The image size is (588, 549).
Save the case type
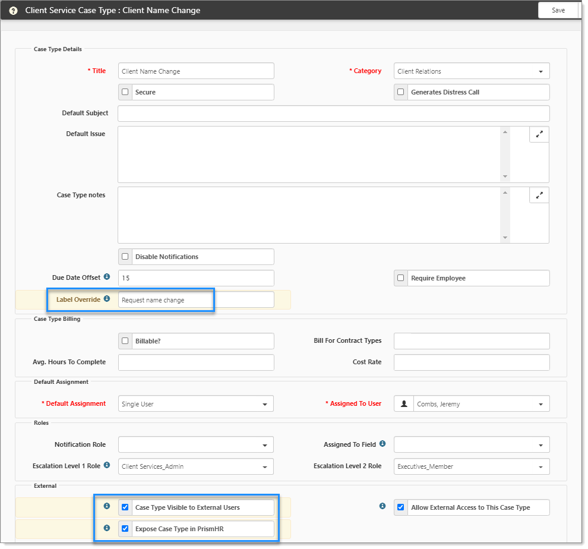558,10
